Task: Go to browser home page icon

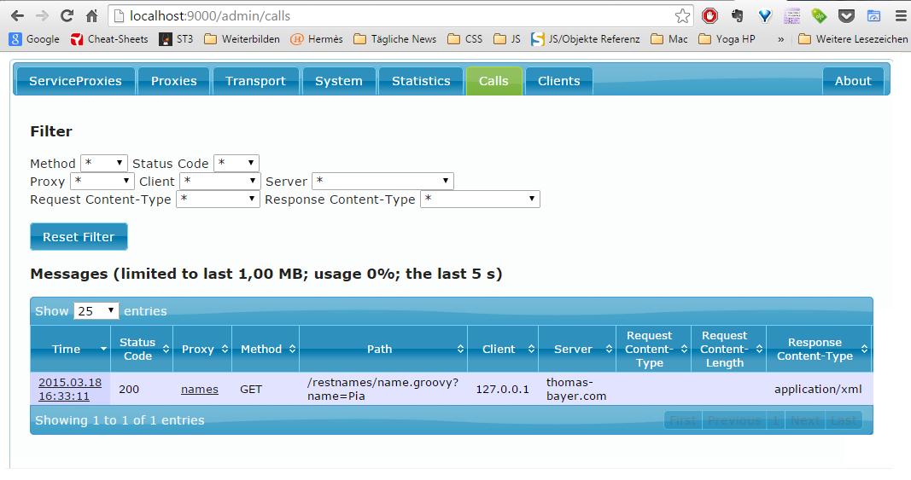Action: point(91,15)
